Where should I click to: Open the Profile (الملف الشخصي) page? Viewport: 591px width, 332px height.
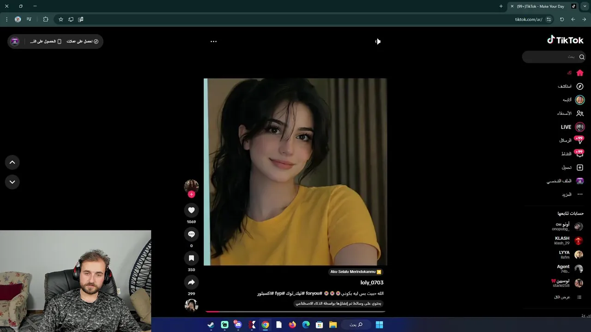point(566,181)
